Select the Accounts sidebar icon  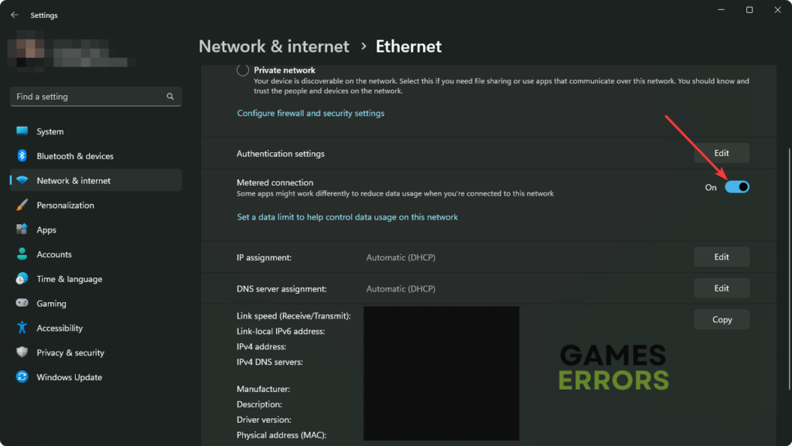click(22, 254)
